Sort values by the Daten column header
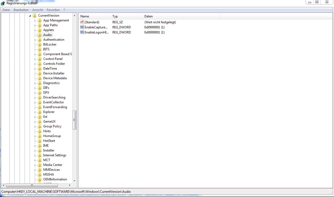This screenshot has width=334, height=197. coord(181,16)
